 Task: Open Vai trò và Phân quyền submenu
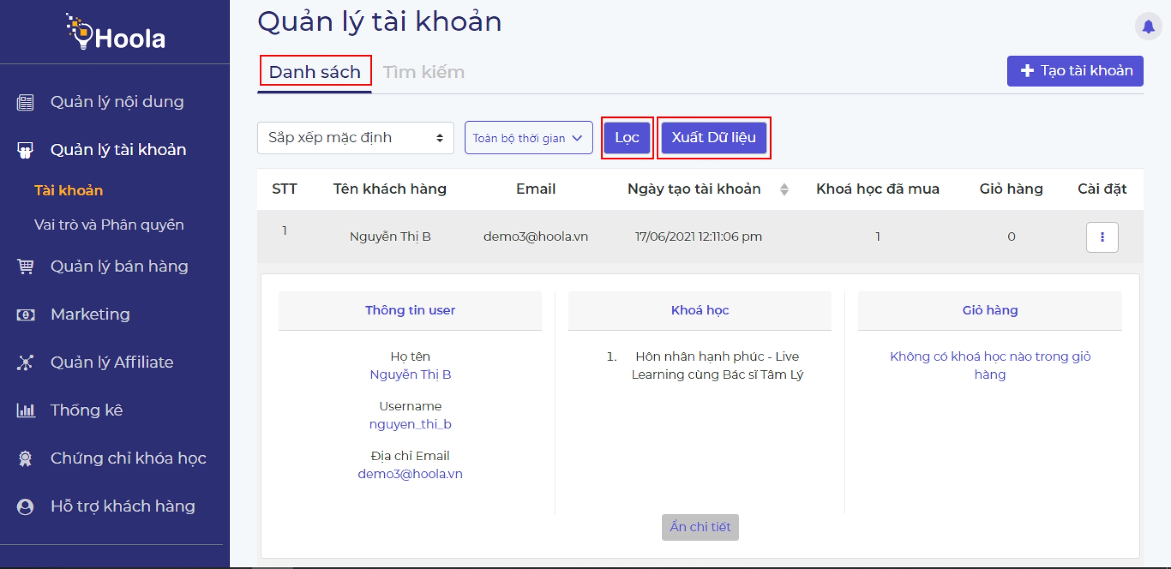109,225
